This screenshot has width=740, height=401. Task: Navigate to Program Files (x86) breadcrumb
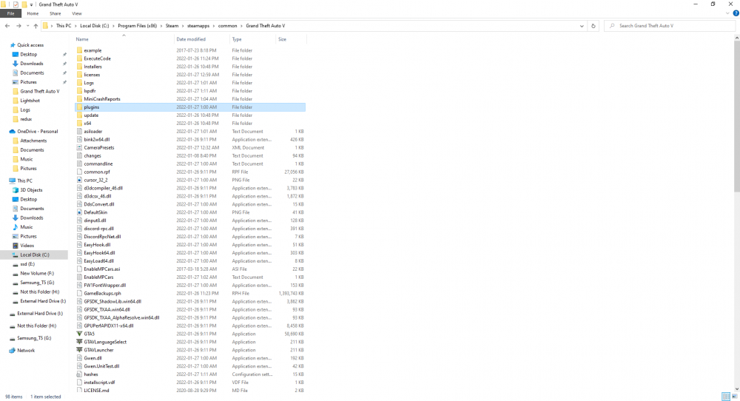tap(138, 26)
